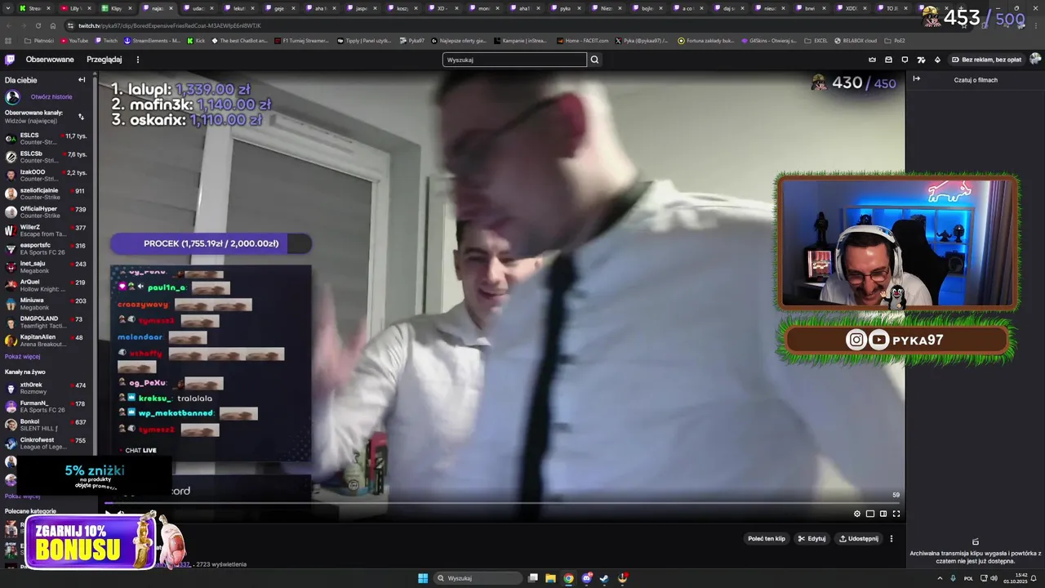Image resolution: width=1045 pixels, height=588 pixels.
Task: Click the browser address bar URL
Action: click(x=170, y=25)
